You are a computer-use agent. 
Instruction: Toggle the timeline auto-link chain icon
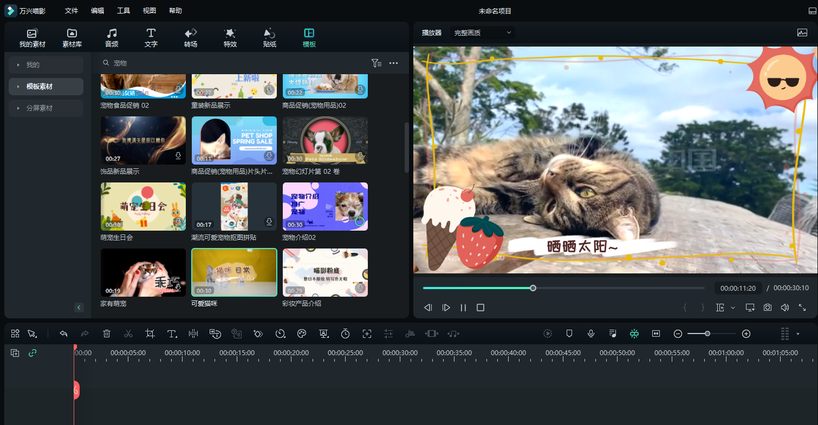(x=33, y=353)
